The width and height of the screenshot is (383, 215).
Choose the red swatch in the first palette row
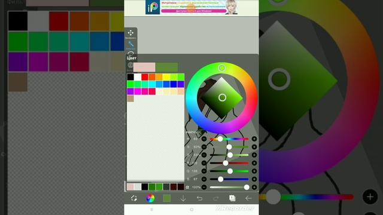pos(145,77)
